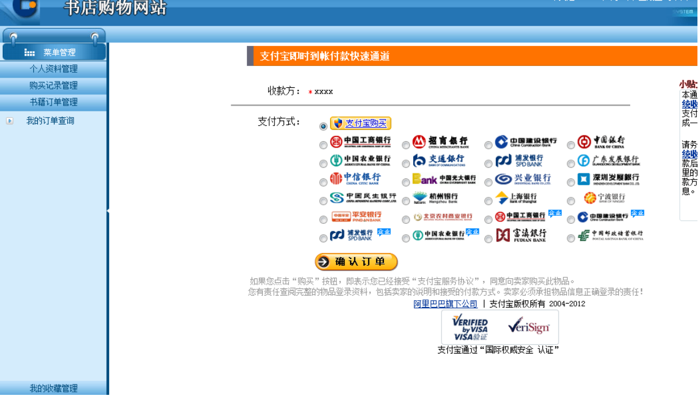Click the 交通银行 Bank of Communications logo
Screen dimensions: 698x396
[x=439, y=160]
